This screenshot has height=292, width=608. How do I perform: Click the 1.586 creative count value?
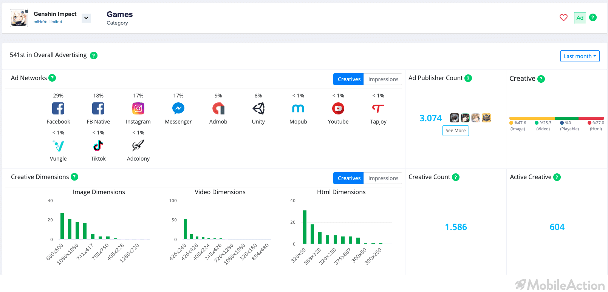click(456, 227)
